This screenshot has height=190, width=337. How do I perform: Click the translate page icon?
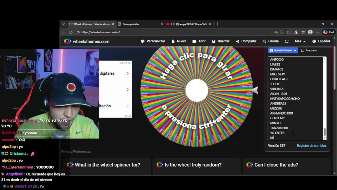276,32
